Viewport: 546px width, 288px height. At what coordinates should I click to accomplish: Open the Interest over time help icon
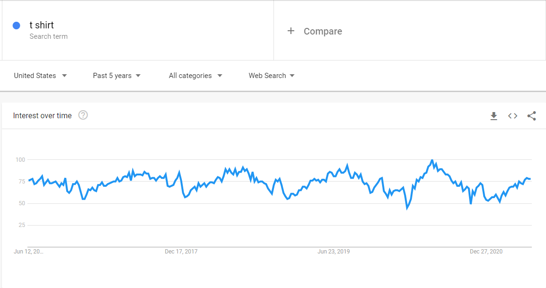[x=83, y=115]
